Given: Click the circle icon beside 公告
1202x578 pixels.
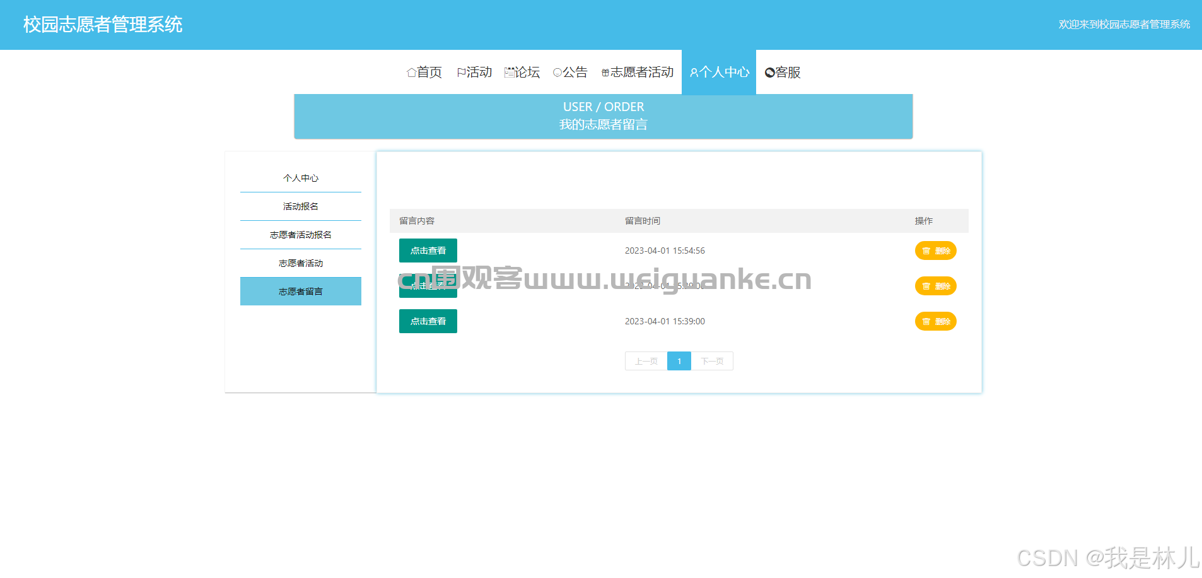Looking at the screenshot, I should (557, 73).
